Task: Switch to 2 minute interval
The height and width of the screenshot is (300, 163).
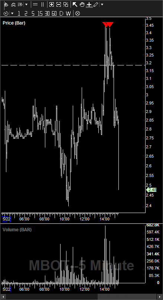Action: pos(26,13)
